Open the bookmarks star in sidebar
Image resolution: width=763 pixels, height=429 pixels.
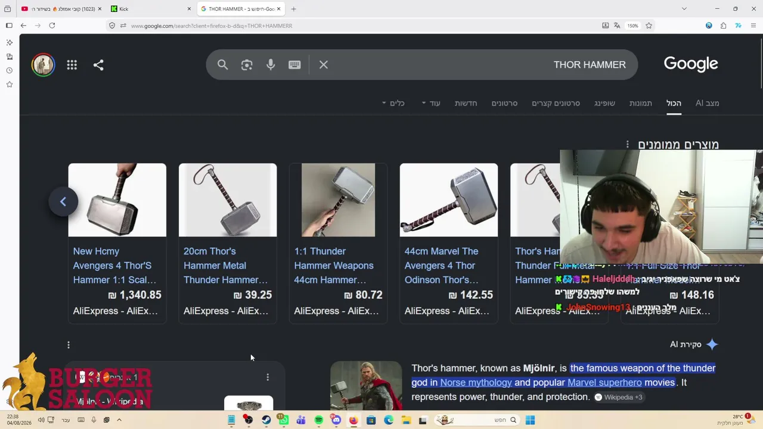click(x=9, y=85)
